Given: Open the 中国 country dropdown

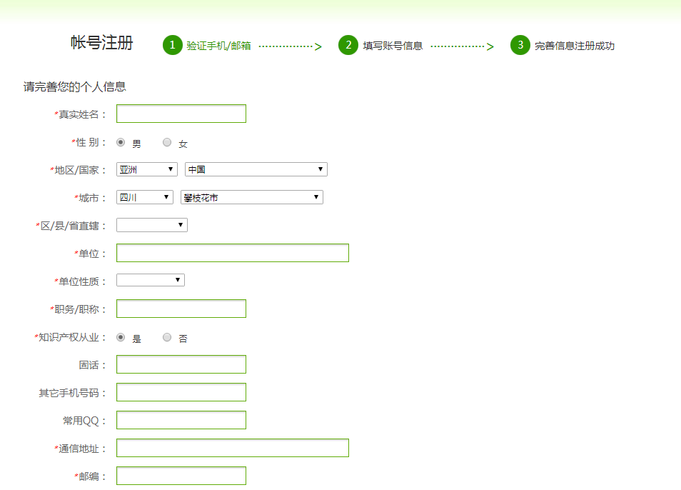Looking at the screenshot, I should coord(256,169).
